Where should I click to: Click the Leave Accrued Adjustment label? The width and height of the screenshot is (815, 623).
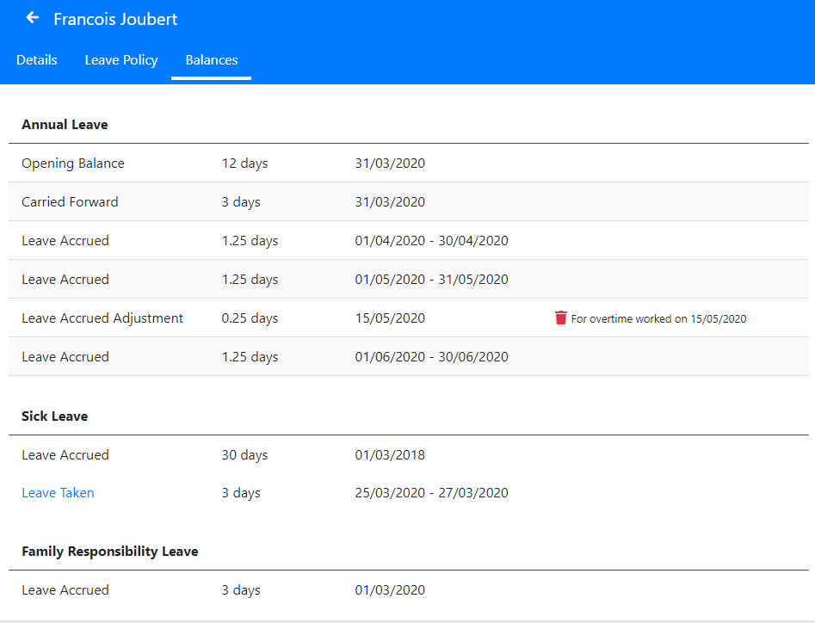[102, 318]
